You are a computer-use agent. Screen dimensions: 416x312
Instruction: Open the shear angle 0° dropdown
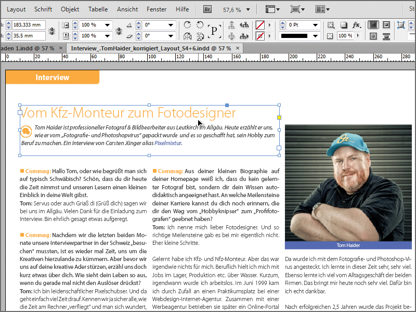click(x=171, y=36)
